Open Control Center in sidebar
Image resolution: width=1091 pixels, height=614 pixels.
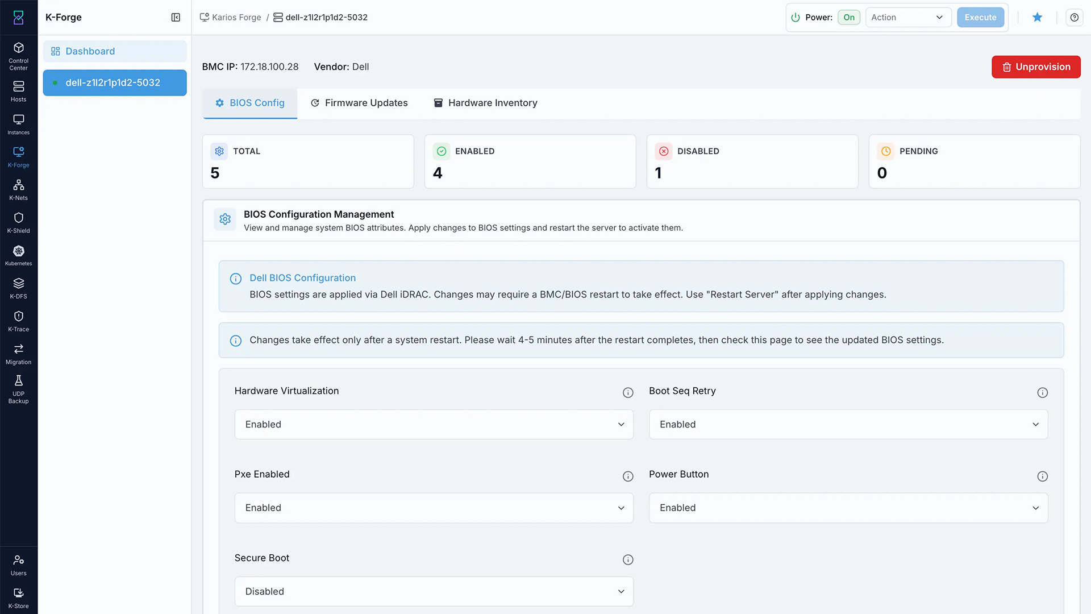tap(19, 56)
